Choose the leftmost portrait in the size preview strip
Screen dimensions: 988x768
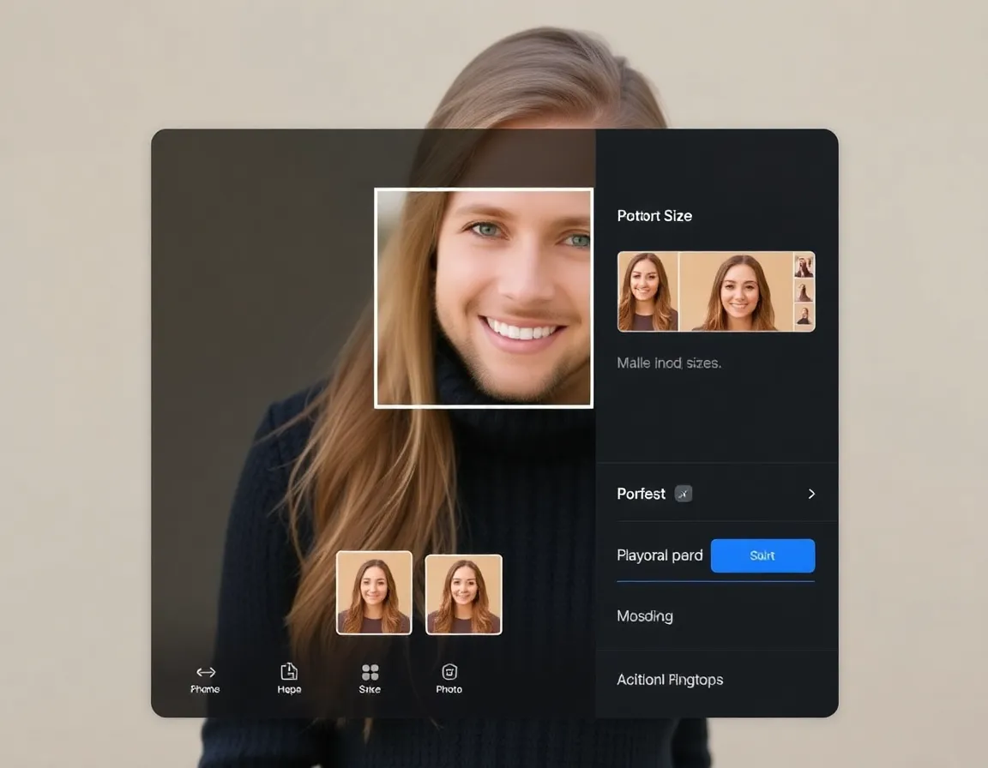648,291
